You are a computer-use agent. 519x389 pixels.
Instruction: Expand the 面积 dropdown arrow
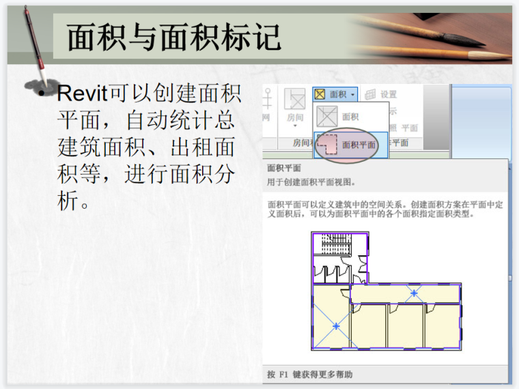[352, 95]
